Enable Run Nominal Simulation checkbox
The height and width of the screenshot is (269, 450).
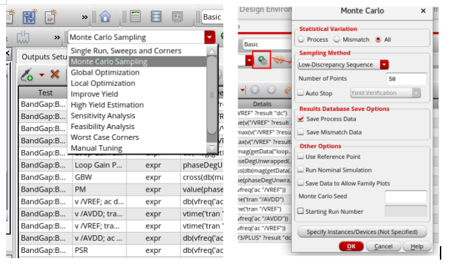(x=301, y=169)
